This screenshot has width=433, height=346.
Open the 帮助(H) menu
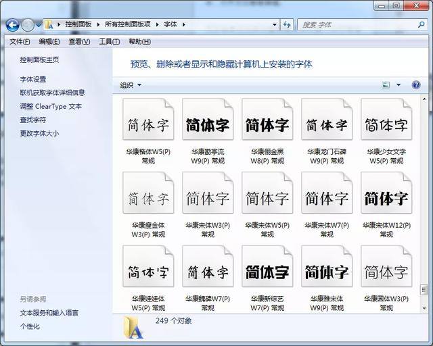click(x=140, y=42)
